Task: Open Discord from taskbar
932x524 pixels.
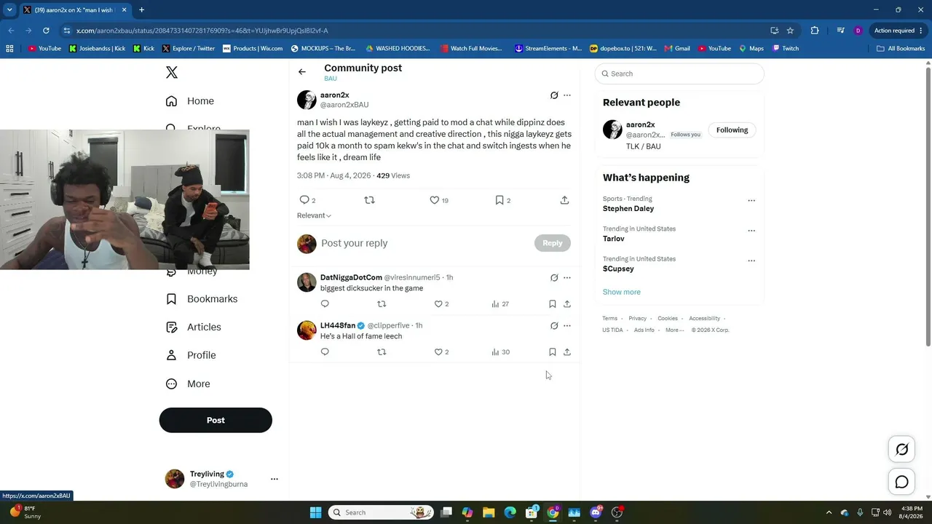Action: [596, 512]
